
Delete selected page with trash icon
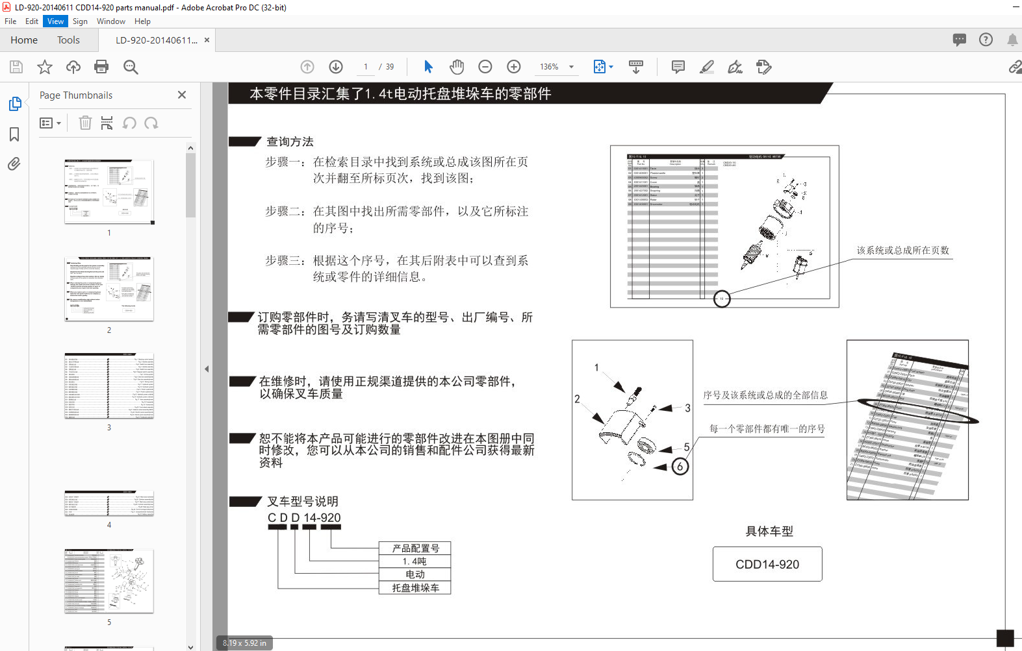pyautogui.click(x=85, y=123)
